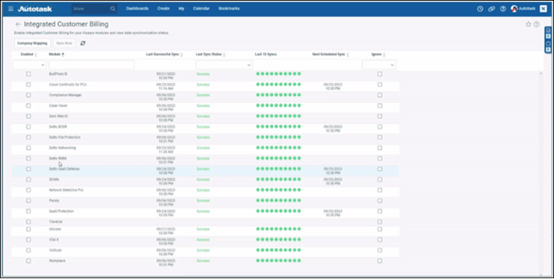
Task: Sort by Last Successful Sync column
Action: pyautogui.click(x=182, y=55)
